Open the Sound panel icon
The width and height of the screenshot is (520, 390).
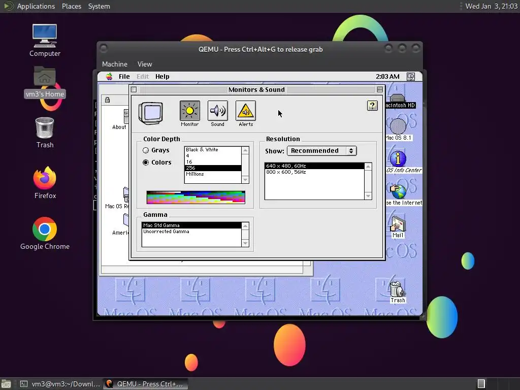[x=217, y=111]
